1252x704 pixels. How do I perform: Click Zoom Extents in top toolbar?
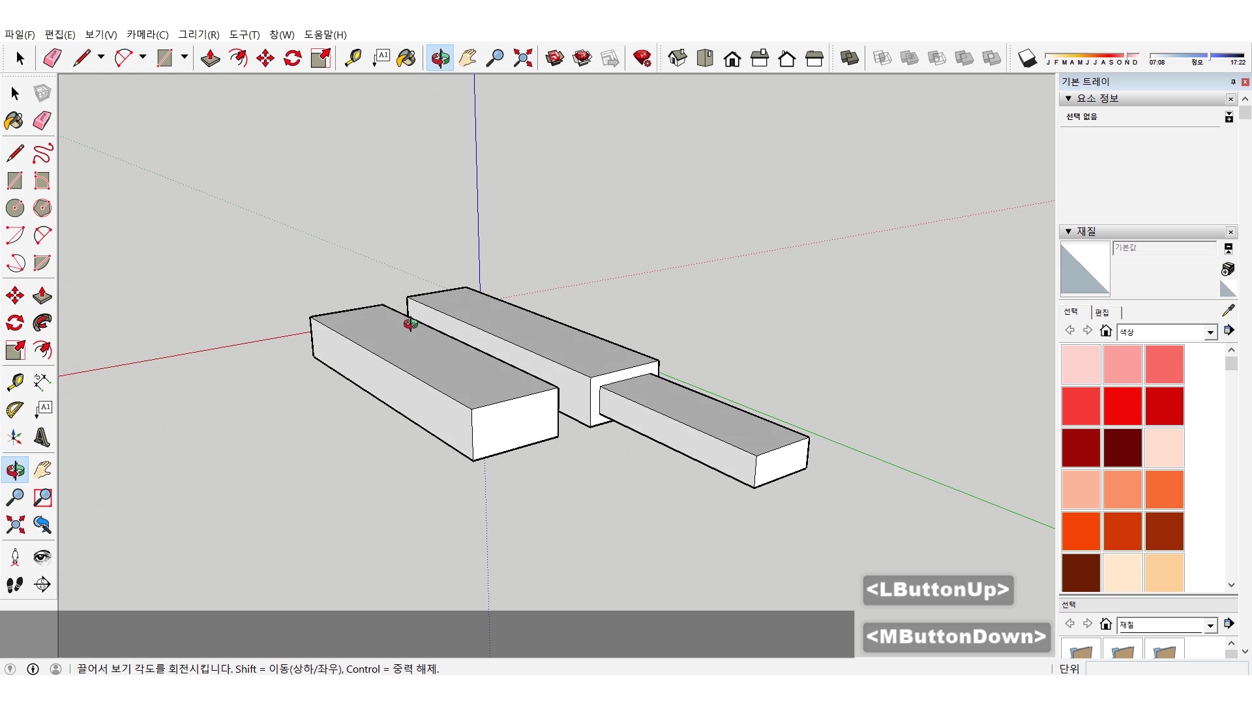tap(522, 59)
